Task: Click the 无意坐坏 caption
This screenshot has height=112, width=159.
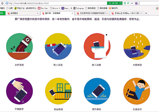Action: pos(137,109)
